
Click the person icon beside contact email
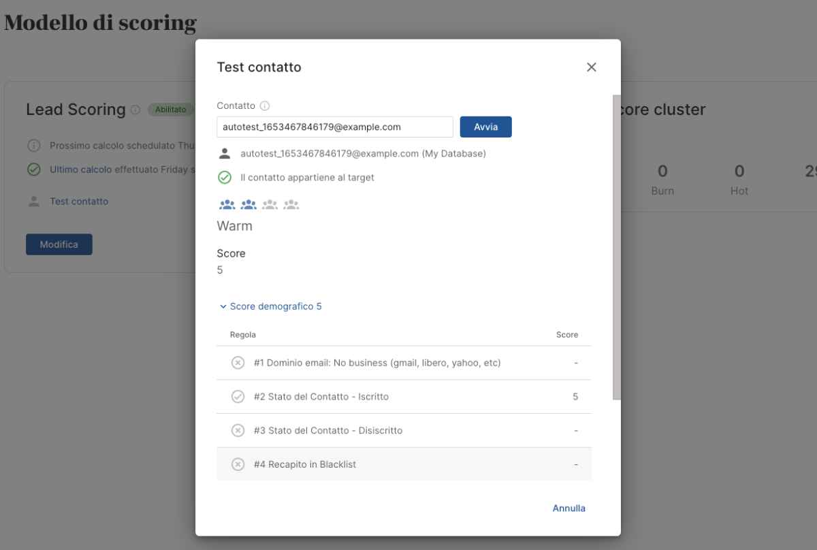tap(225, 154)
